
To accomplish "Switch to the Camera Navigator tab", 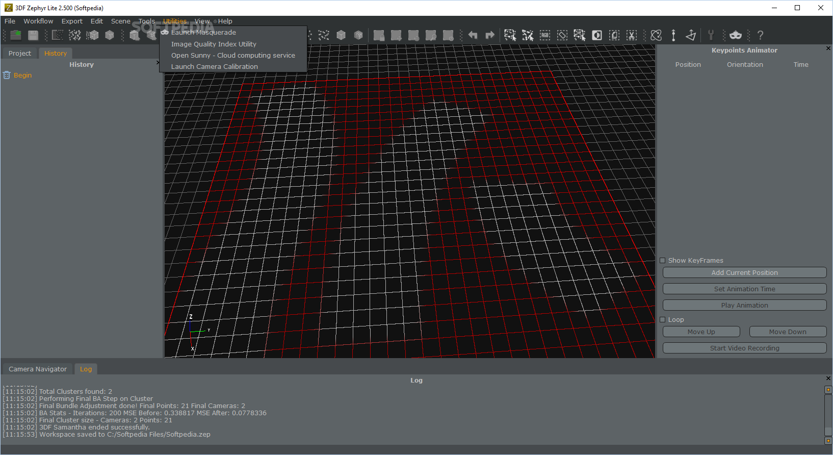I will [38, 369].
